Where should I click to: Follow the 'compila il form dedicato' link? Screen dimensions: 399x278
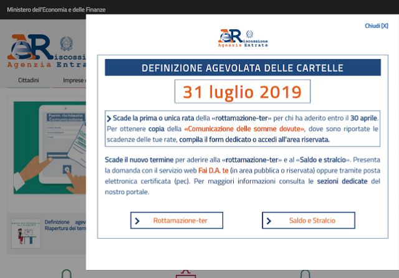click(x=216, y=140)
